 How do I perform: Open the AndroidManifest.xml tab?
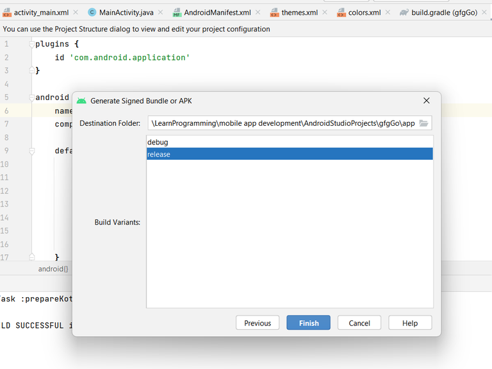tap(217, 12)
